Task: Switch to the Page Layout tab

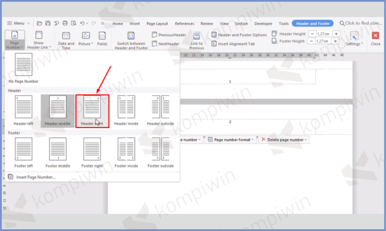Action: click(x=157, y=23)
